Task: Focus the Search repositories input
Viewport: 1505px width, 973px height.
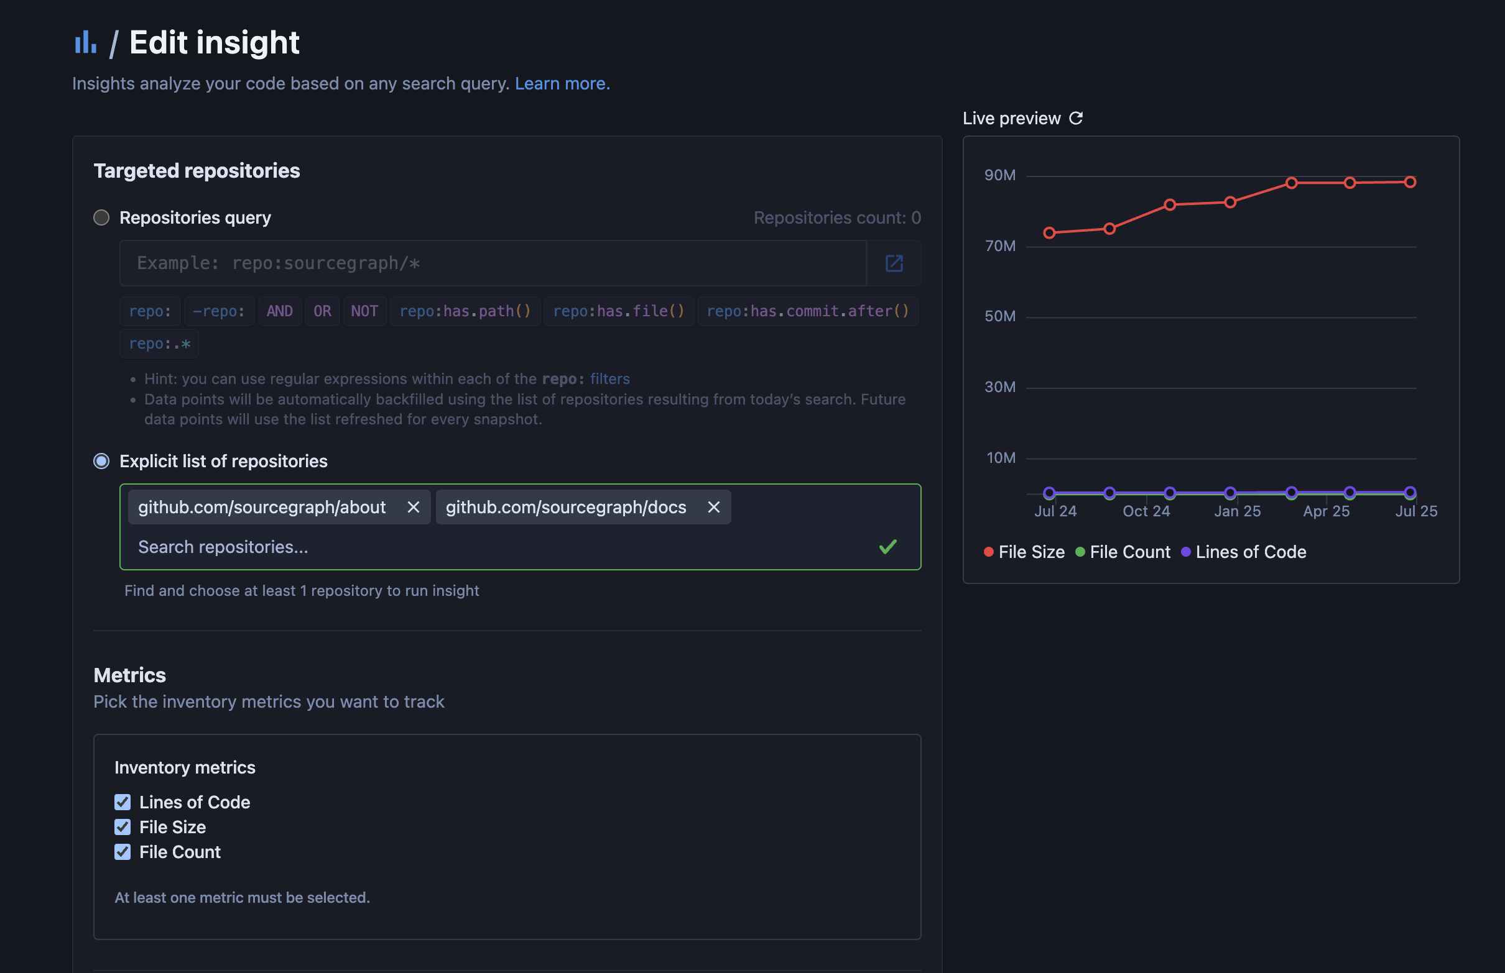Action: 499,547
